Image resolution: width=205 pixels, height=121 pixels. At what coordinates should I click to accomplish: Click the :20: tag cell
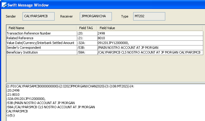click(87, 33)
